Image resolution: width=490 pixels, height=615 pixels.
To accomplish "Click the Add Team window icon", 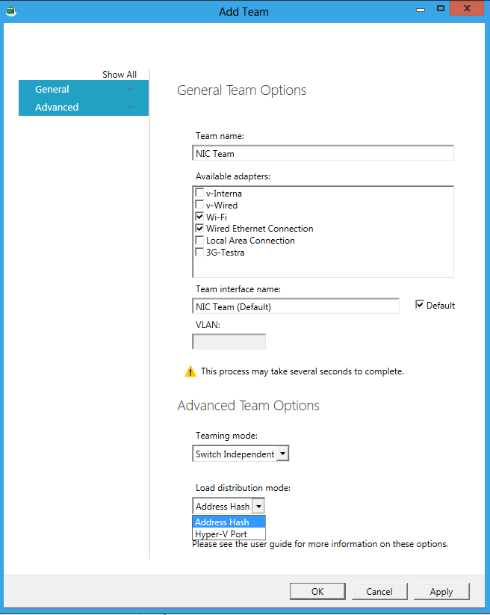I will click(x=9, y=10).
